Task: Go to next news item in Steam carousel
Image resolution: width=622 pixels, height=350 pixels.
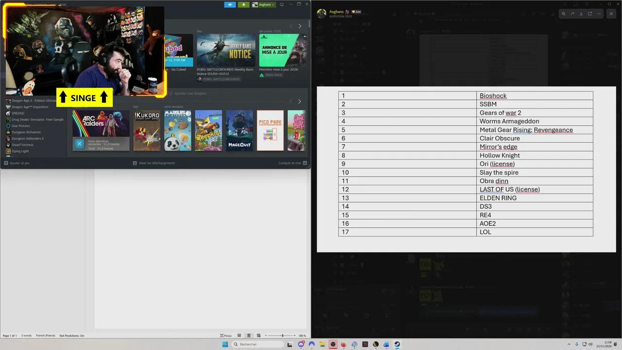Action: [300, 26]
